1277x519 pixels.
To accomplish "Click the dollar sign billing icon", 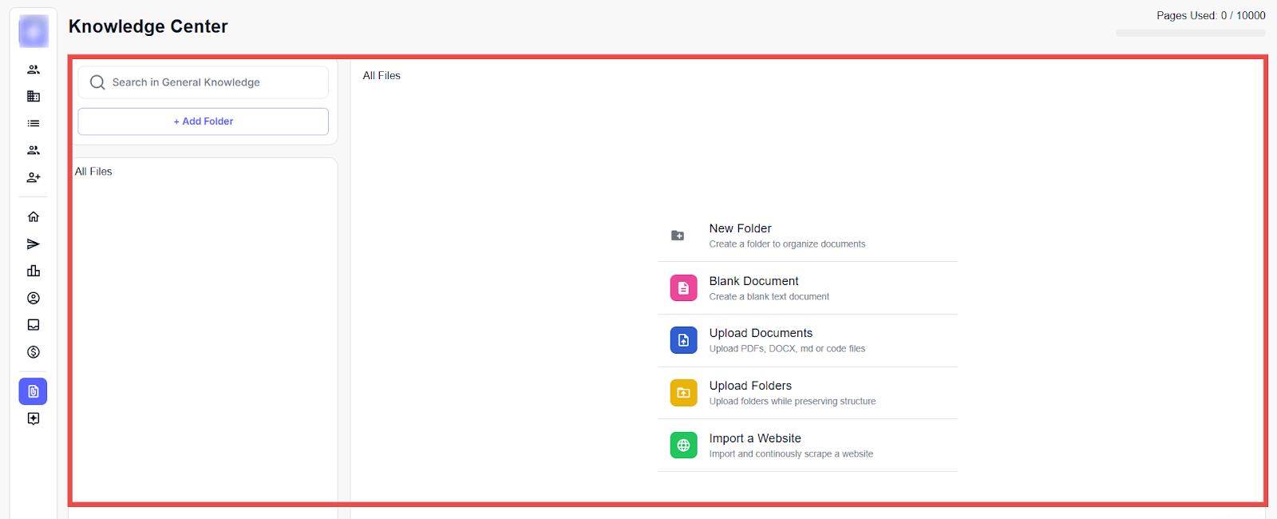I will (34, 352).
